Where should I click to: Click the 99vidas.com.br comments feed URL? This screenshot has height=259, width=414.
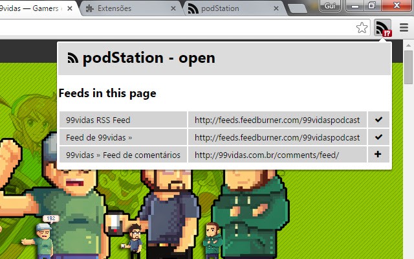[x=267, y=155]
